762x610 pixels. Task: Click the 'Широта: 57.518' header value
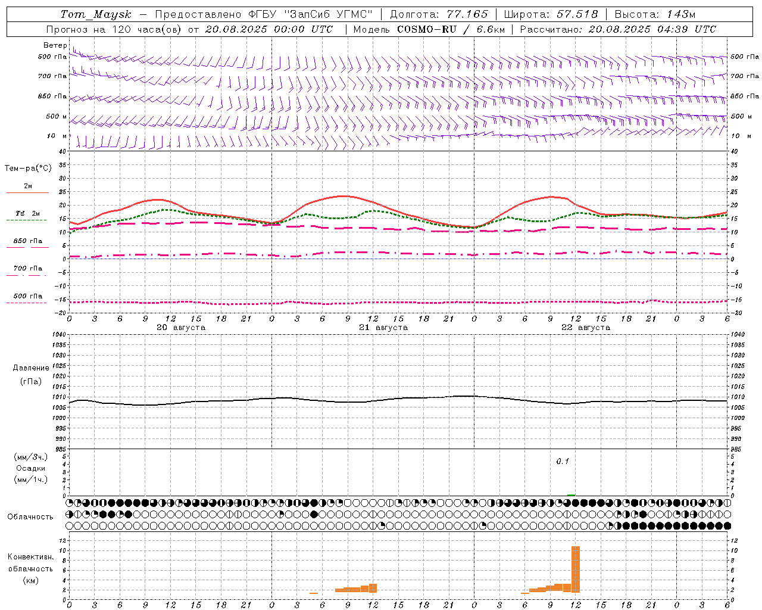[x=551, y=14]
